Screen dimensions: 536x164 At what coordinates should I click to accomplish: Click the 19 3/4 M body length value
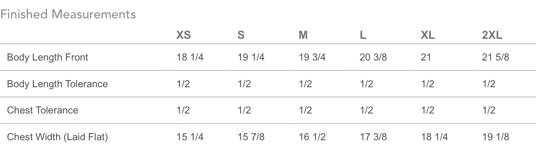(x=312, y=57)
